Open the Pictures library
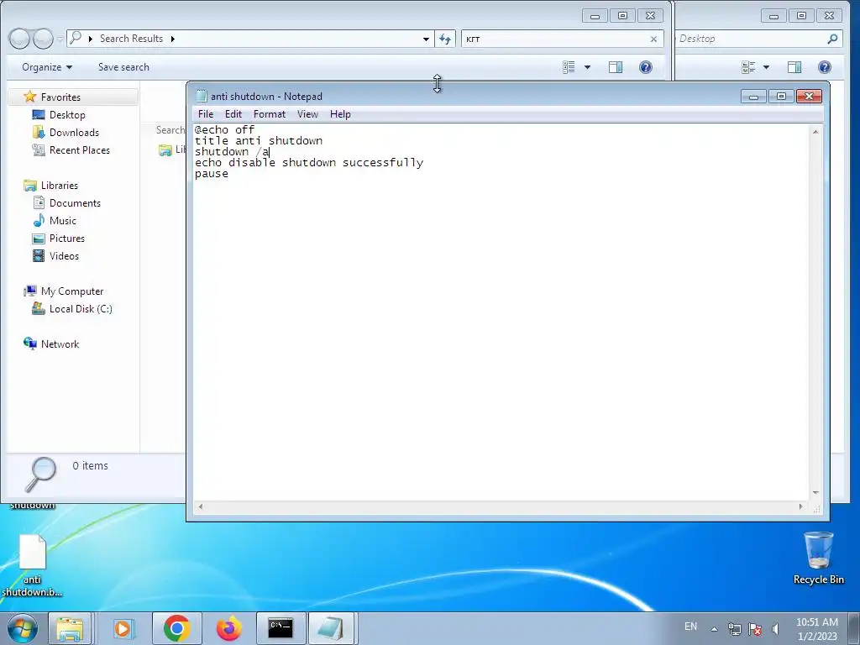860x645 pixels. 67,238
